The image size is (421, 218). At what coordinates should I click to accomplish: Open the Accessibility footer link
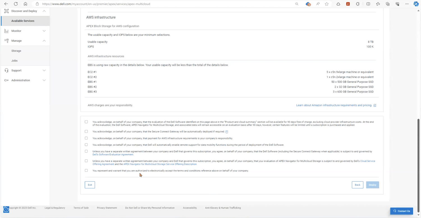190,208
